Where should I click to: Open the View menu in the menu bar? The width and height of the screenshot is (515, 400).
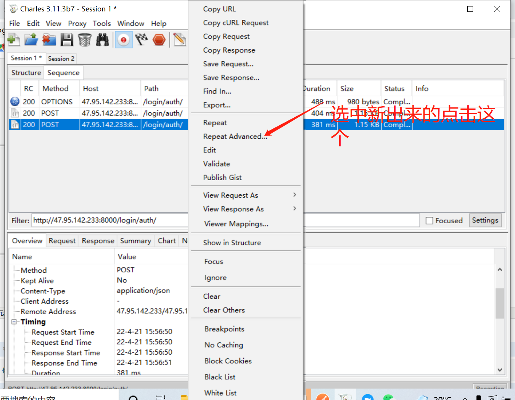[53, 23]
